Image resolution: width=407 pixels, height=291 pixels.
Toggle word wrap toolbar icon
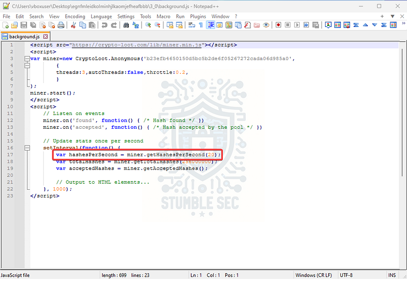[192, 25]
